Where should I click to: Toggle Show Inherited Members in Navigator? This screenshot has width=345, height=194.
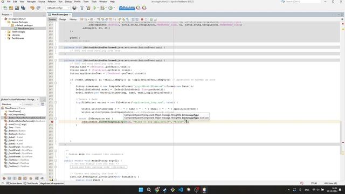(4, 178)
